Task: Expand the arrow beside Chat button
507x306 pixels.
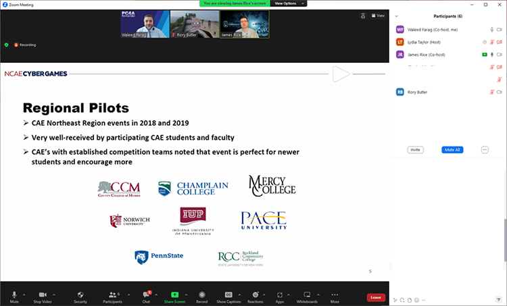Action: pos(157,295)
